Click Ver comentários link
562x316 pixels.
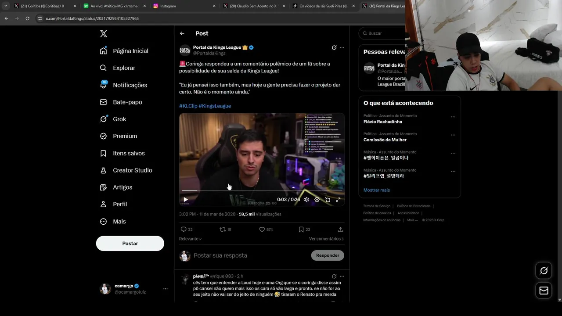coord(327,239)
